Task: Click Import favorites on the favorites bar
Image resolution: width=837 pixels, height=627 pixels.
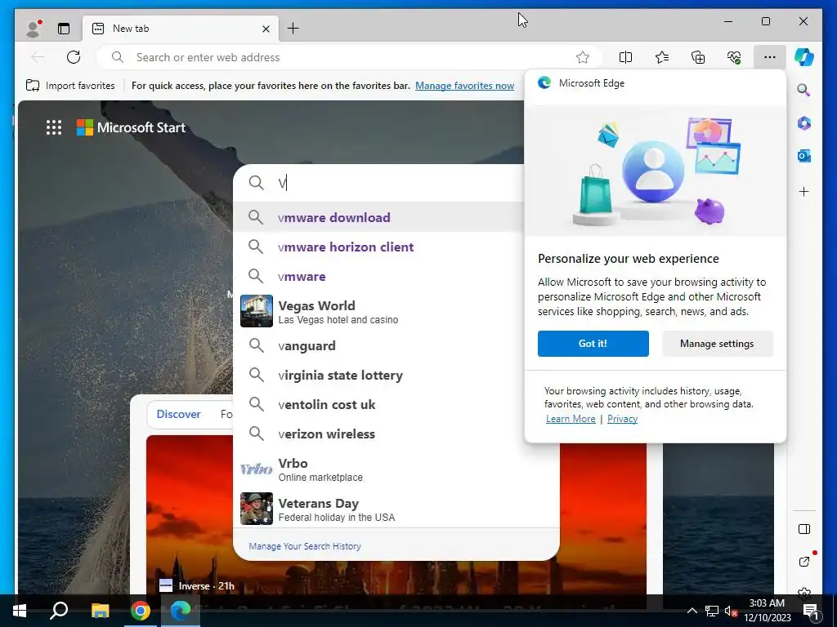Action: [x=70, y=85]
